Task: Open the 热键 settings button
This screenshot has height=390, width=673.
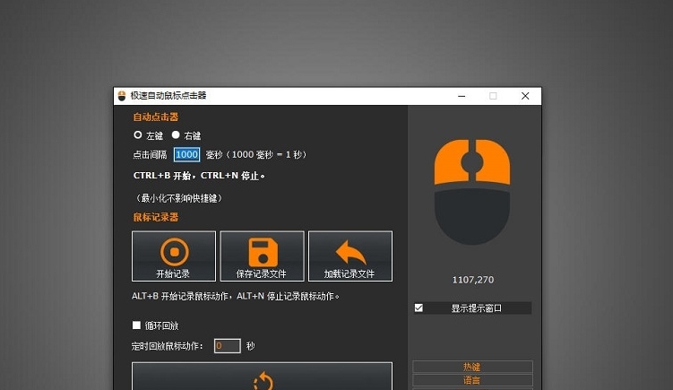Action: click(x=472, y=367)
